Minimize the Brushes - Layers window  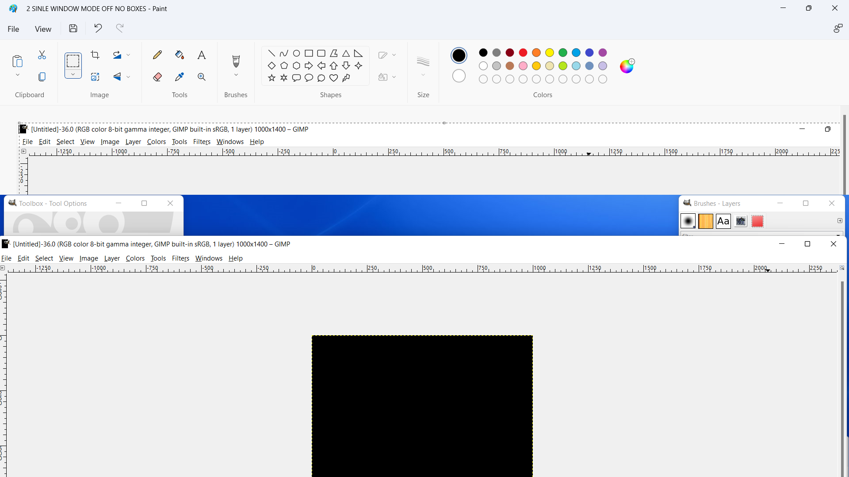tap(780, 203)
